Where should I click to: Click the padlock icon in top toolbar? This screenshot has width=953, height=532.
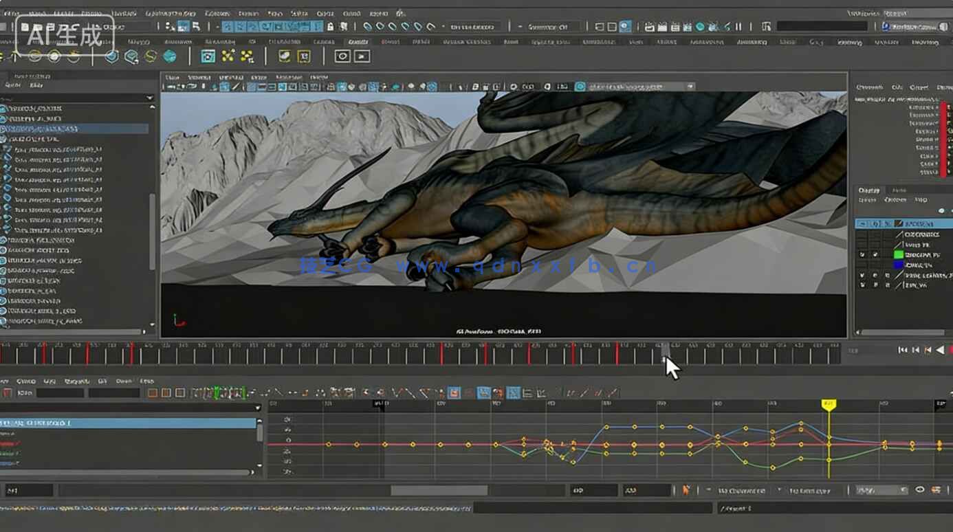(x=331, y=27)
